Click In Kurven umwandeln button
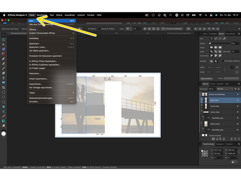This screenshot has height=181, width=241. 172,29
